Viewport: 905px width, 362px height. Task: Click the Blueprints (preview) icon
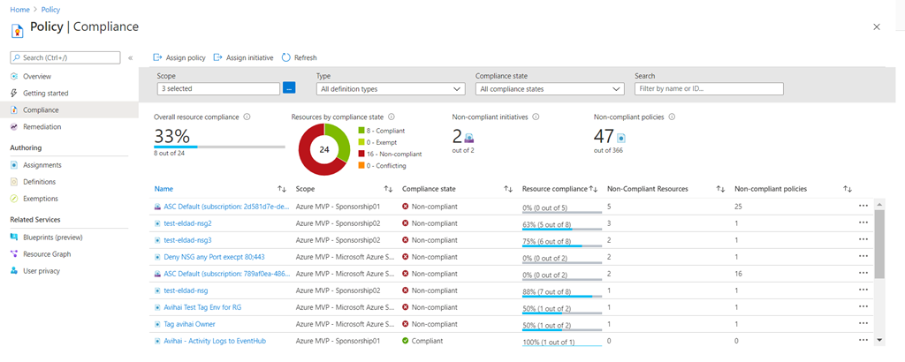coord(14,237)
